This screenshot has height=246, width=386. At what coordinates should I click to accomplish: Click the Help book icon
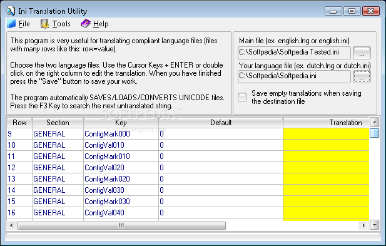pos(86,24)
